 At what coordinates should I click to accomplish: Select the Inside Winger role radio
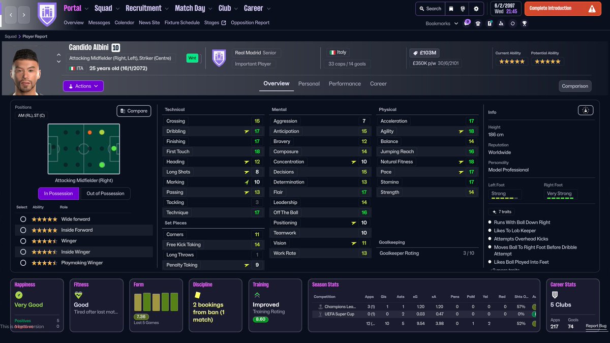click(23, 252)
